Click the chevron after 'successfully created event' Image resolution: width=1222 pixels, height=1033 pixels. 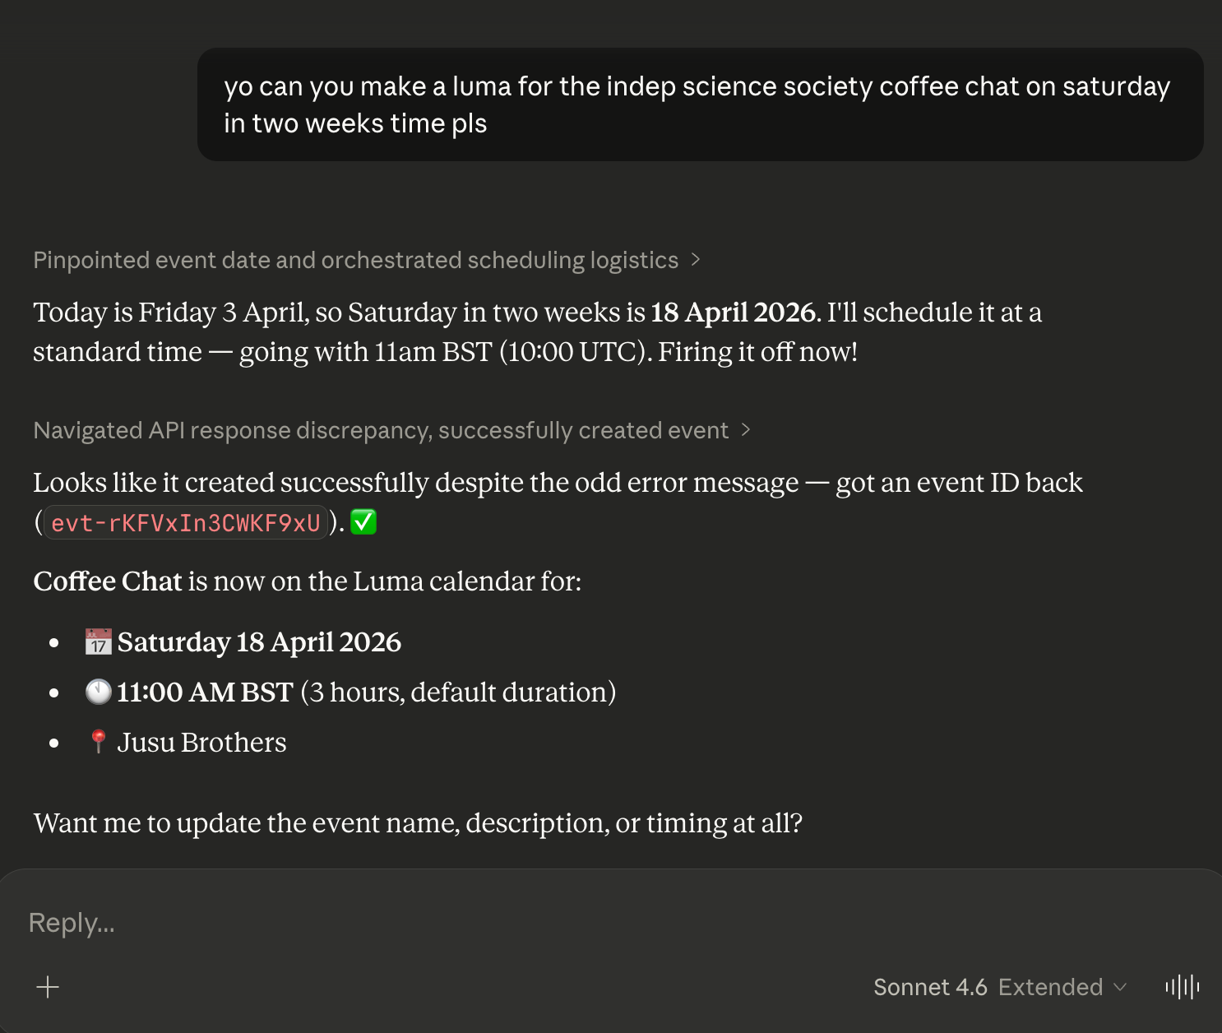746,430
